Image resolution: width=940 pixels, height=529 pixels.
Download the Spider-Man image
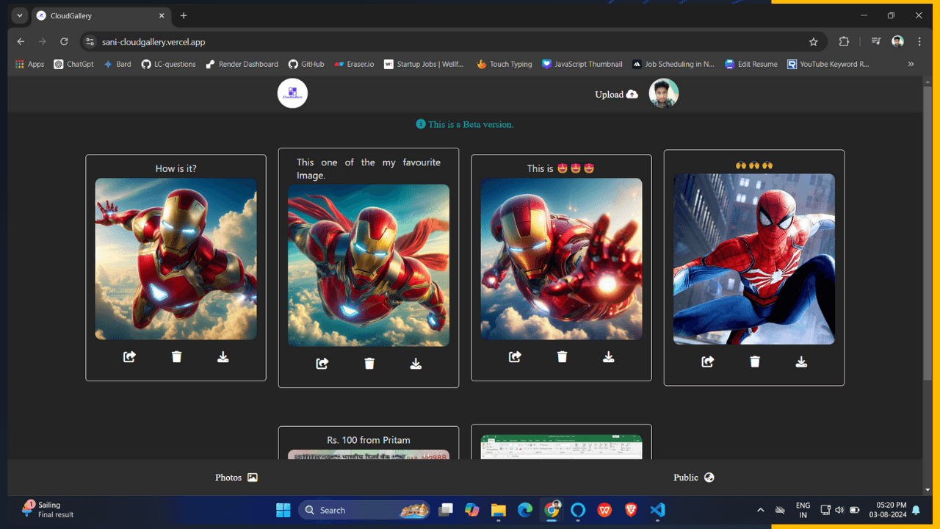[801, 361]
